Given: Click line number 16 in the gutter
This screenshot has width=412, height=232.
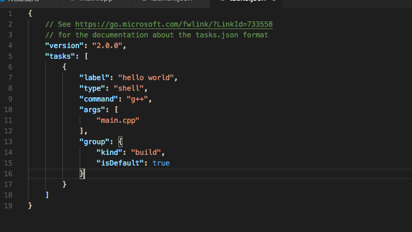Looking at the screenshot, I should (x=8, y=174).
